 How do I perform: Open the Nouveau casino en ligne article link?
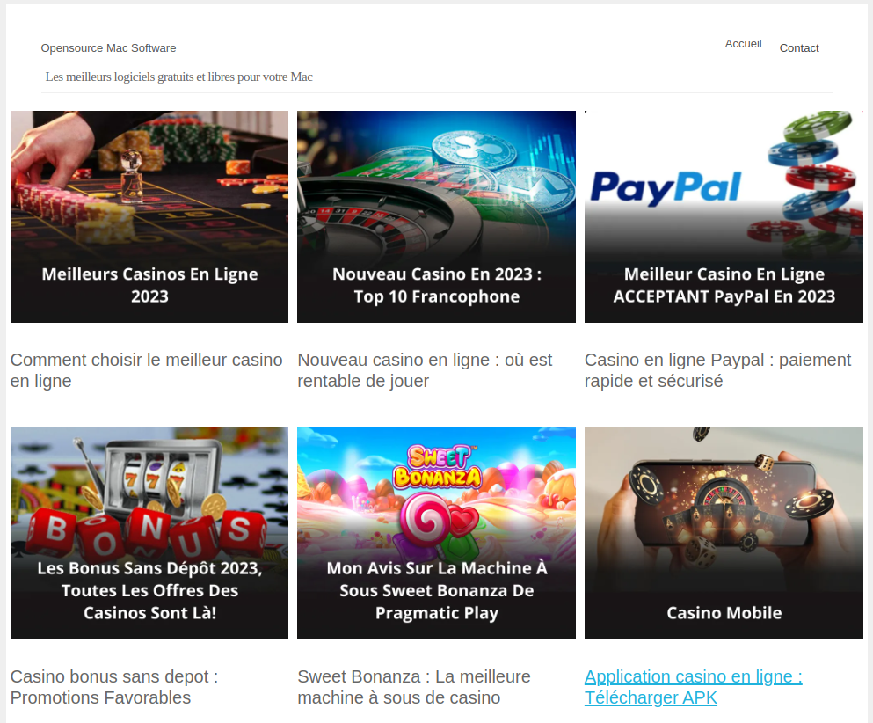coord(425,370)
